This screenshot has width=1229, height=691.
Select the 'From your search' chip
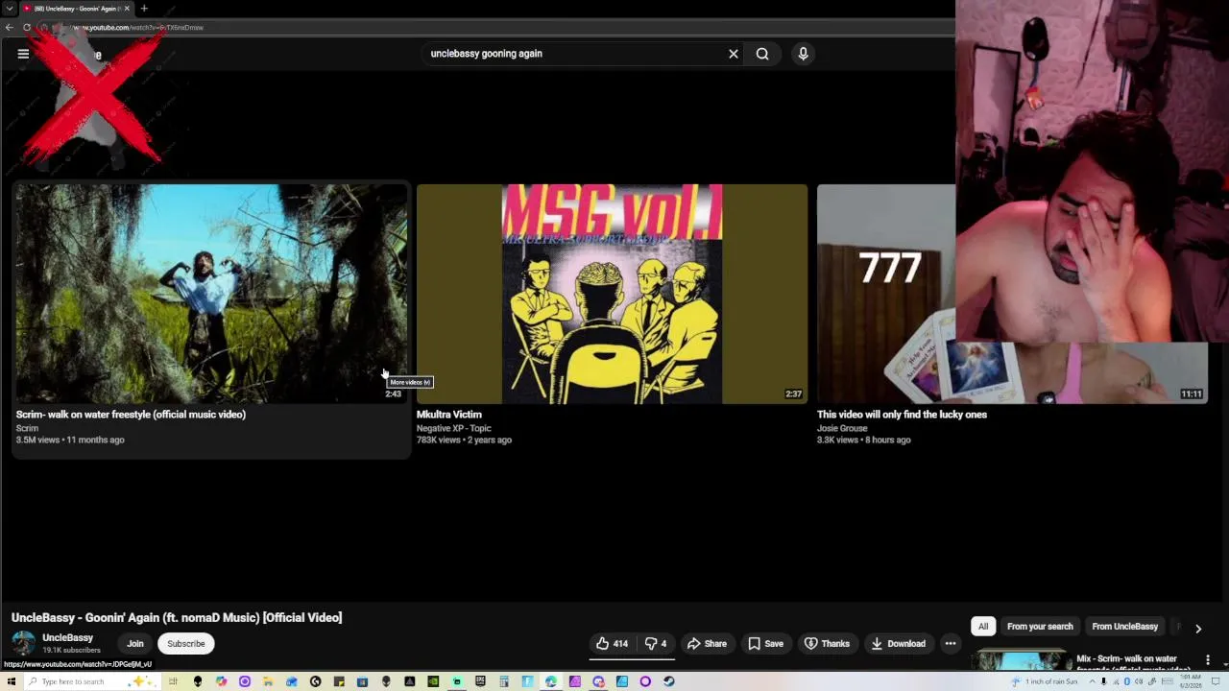(x=1040, y=627)
